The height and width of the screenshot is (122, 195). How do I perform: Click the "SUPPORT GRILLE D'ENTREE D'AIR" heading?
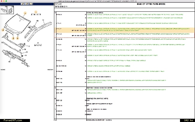click(99, 88)
